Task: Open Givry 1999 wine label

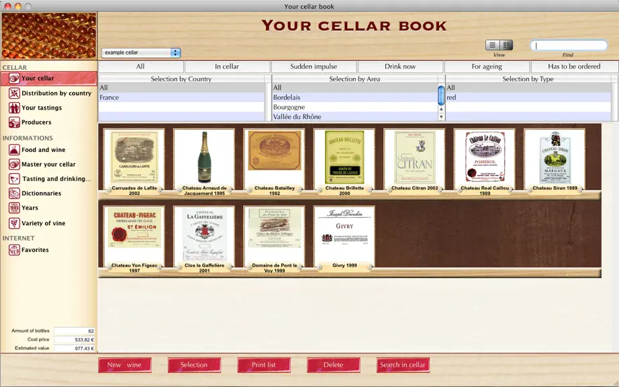Action: 344,237
